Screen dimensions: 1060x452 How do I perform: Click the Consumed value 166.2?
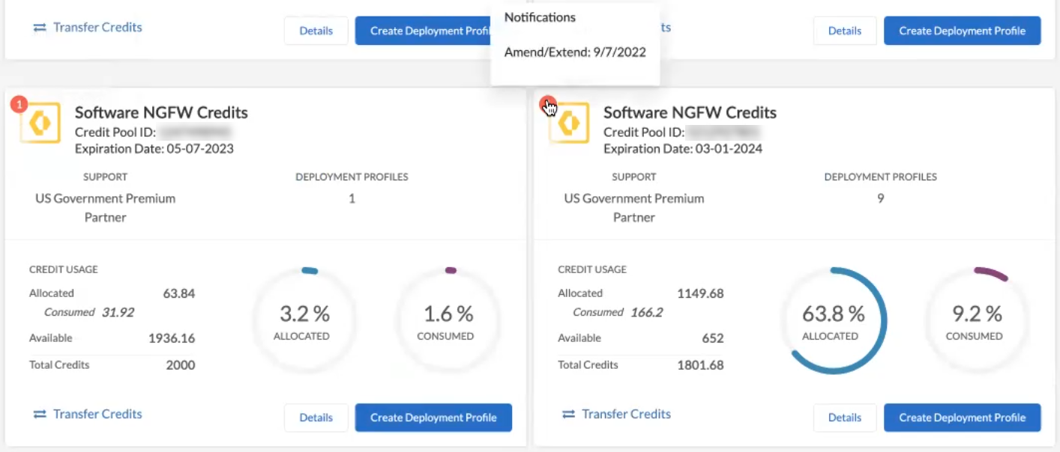point(647,312)
